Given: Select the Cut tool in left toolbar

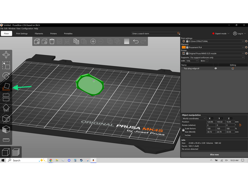Looking at the screenshot, I should pyautogui.click(x=6, y=97).
